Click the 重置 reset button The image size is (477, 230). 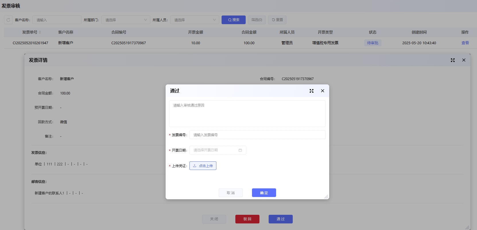pyautogui.click(x=277, y=20)
